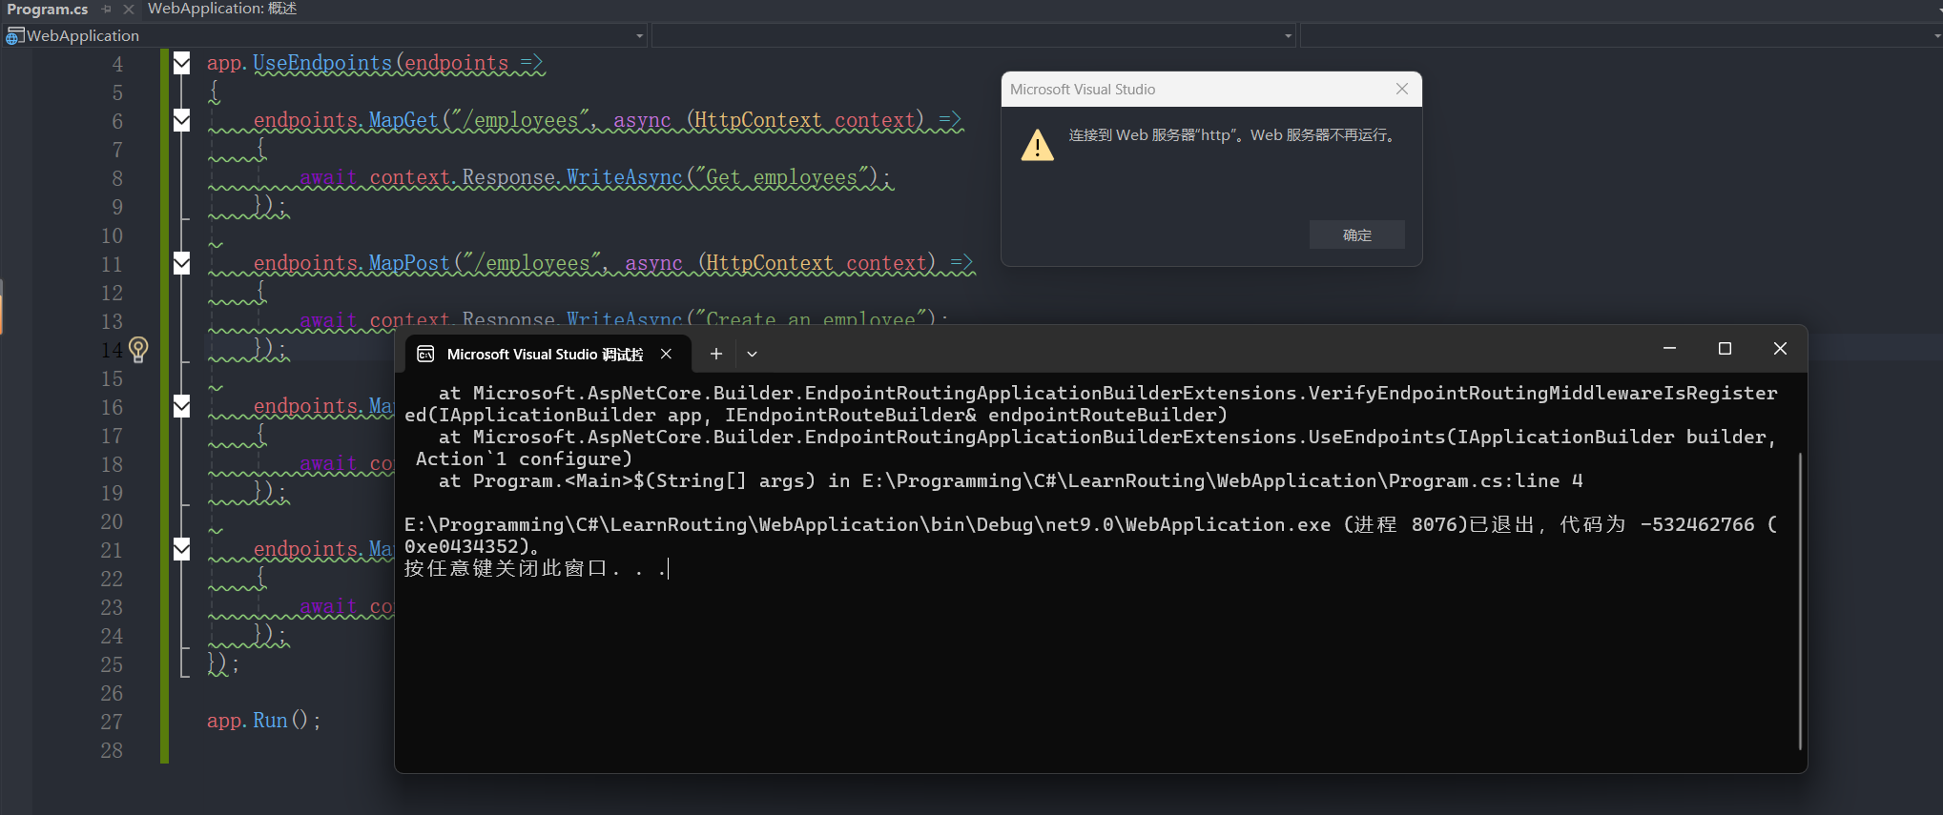Open a new terminal tab with plus
1943x815 pixels.
[x=715, y=354]
